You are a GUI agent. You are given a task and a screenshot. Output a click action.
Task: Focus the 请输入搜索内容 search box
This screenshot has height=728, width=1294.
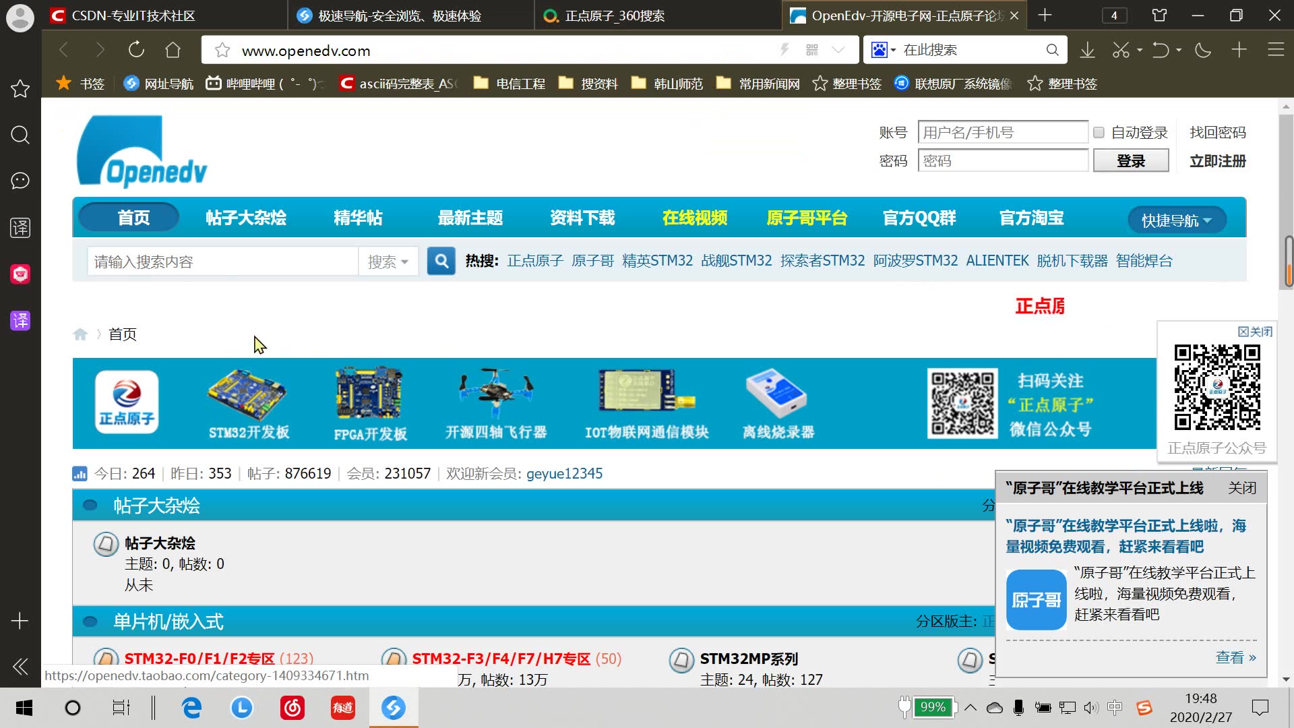click(x=222, y=262)
